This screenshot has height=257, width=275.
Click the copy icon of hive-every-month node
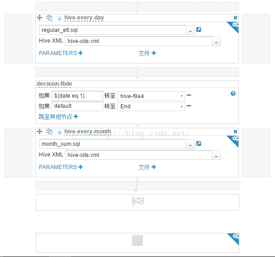(49, 132)
